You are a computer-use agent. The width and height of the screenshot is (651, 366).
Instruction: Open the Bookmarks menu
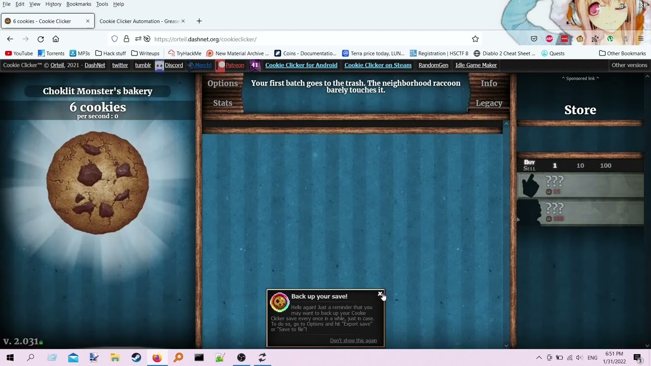[79, 4]
